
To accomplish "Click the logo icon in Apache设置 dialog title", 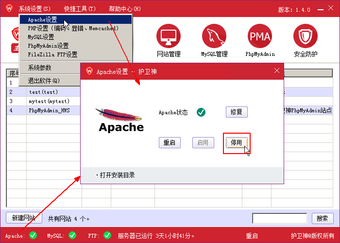I will [89, 71].
